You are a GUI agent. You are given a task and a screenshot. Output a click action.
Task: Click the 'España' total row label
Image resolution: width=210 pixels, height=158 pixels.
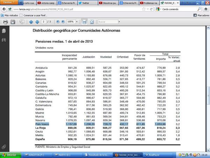tap(40, 139)
